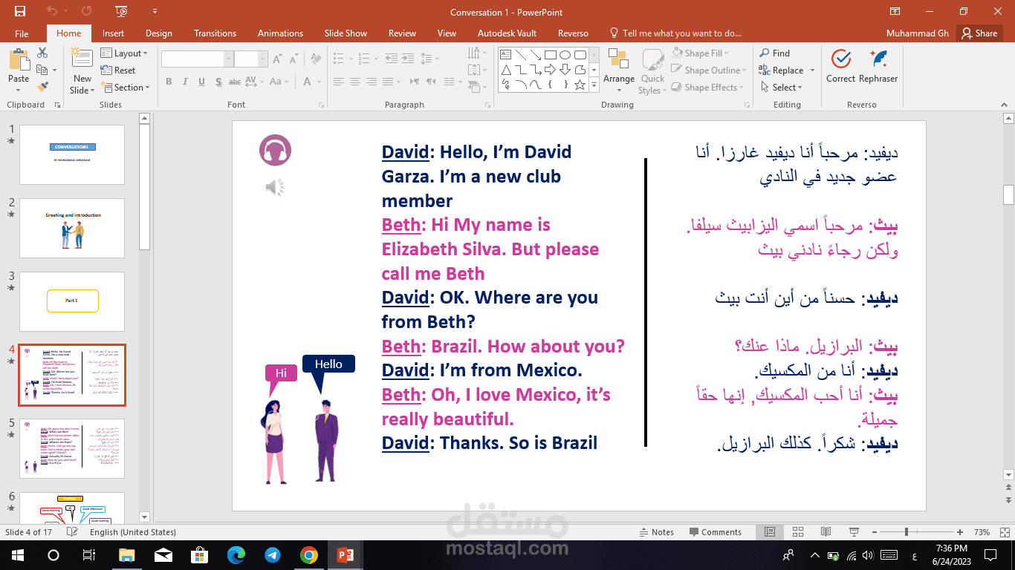Open Telegram from the taskbar
1015x570 pixels.
272,555
